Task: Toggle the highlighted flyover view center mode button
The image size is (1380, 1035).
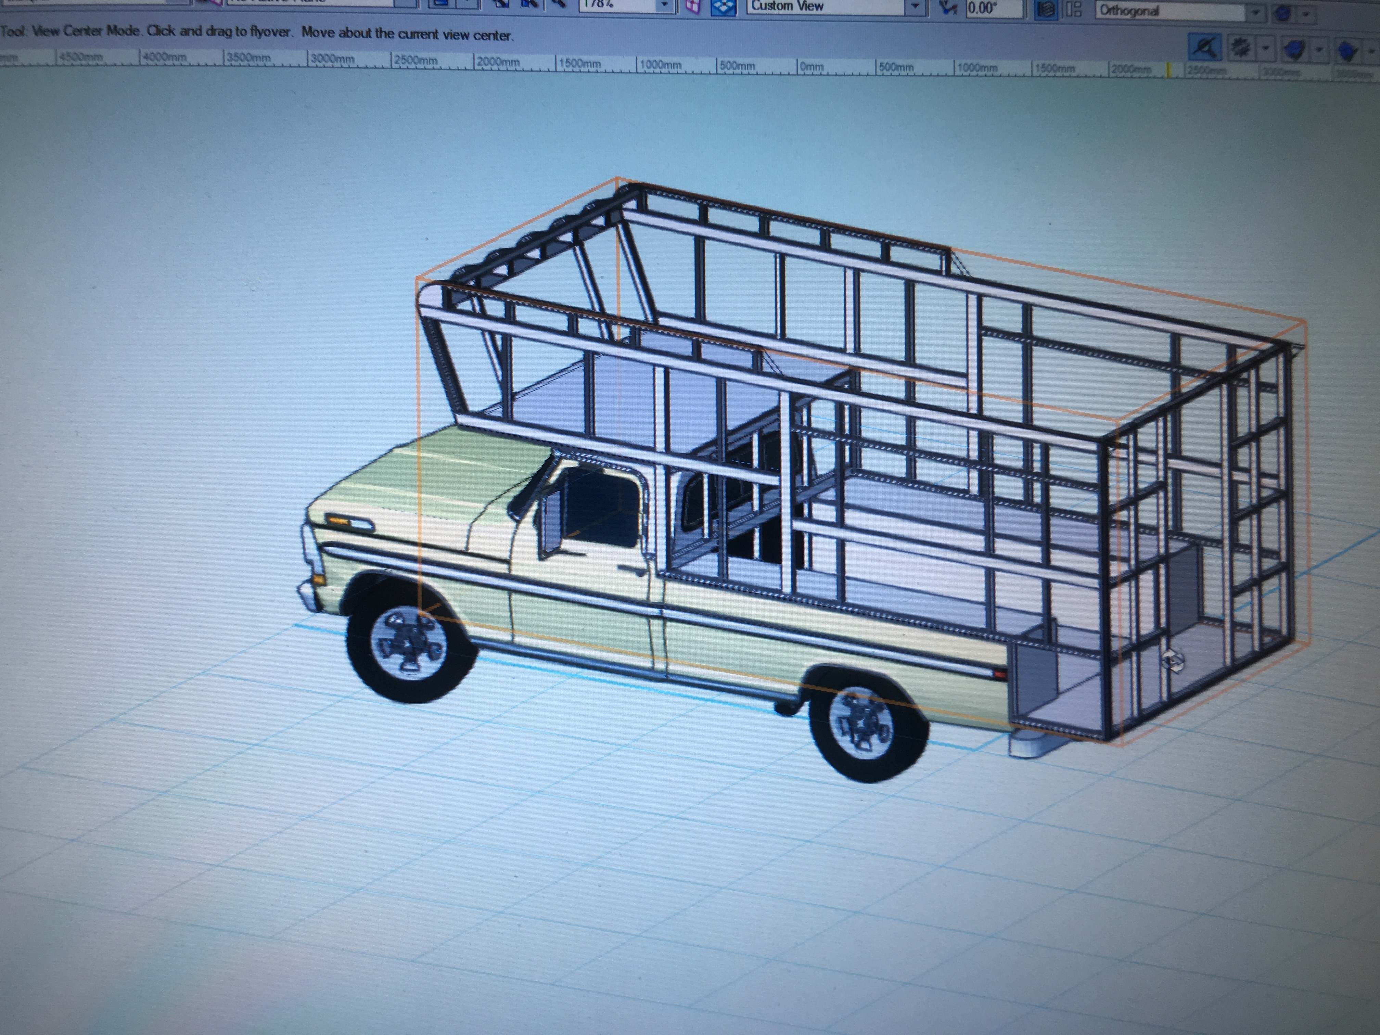Action: tap(1205, 46)
